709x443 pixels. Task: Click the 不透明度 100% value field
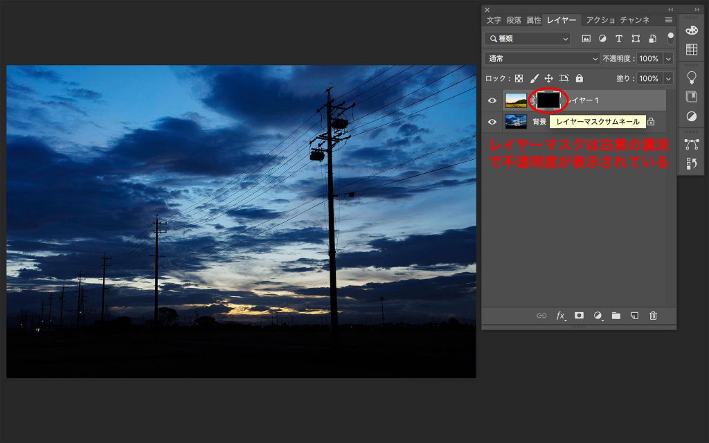pos(649,59)
